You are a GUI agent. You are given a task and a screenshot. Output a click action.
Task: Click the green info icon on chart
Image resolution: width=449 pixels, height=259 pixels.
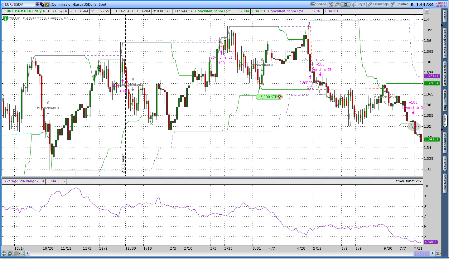(5, 18)
